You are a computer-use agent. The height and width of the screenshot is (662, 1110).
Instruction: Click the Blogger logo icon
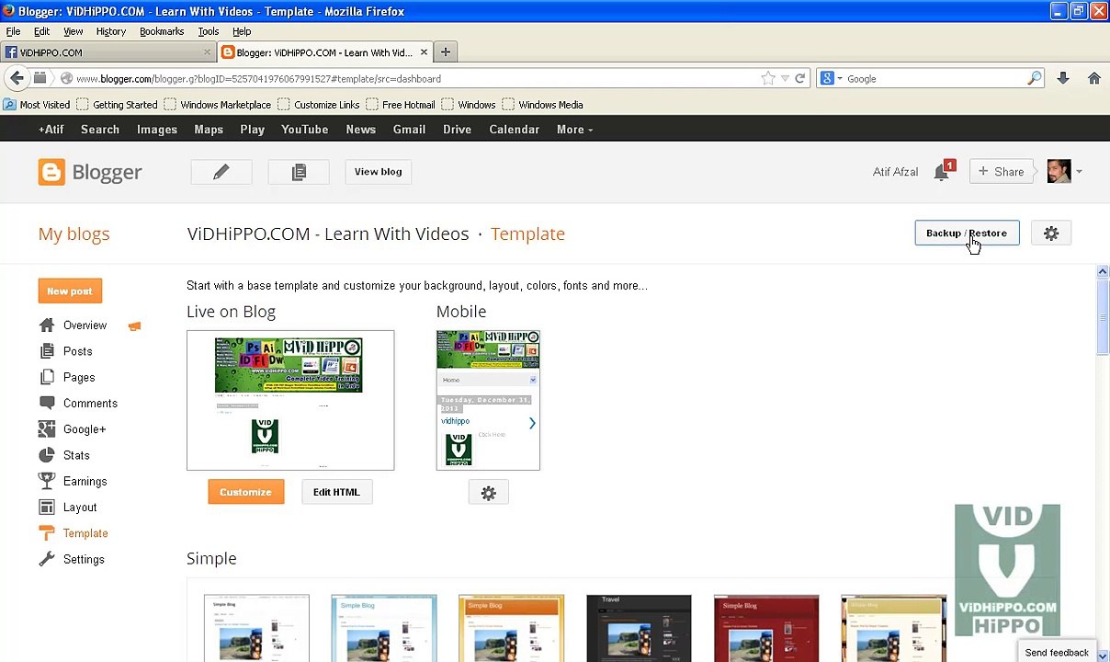coord(51,172)
